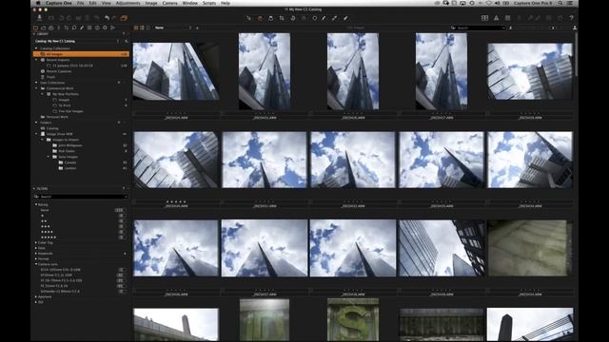Select the Loupe cursor tool
Image resolution: width=609 pixels, height=342 pixels.
pos(270,18)
